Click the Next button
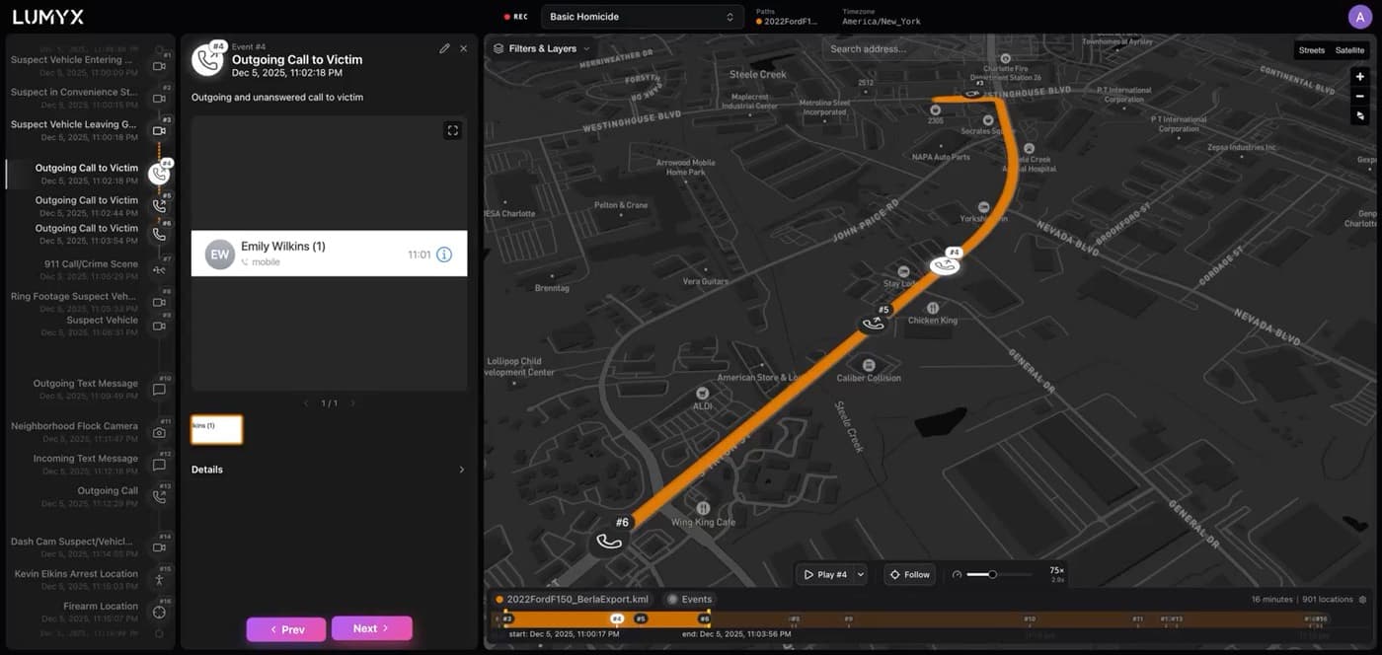 coord(371,628)
